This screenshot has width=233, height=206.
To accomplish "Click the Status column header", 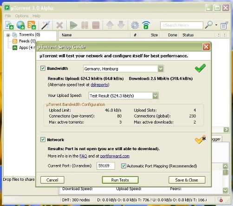I will tap(197, 35).
